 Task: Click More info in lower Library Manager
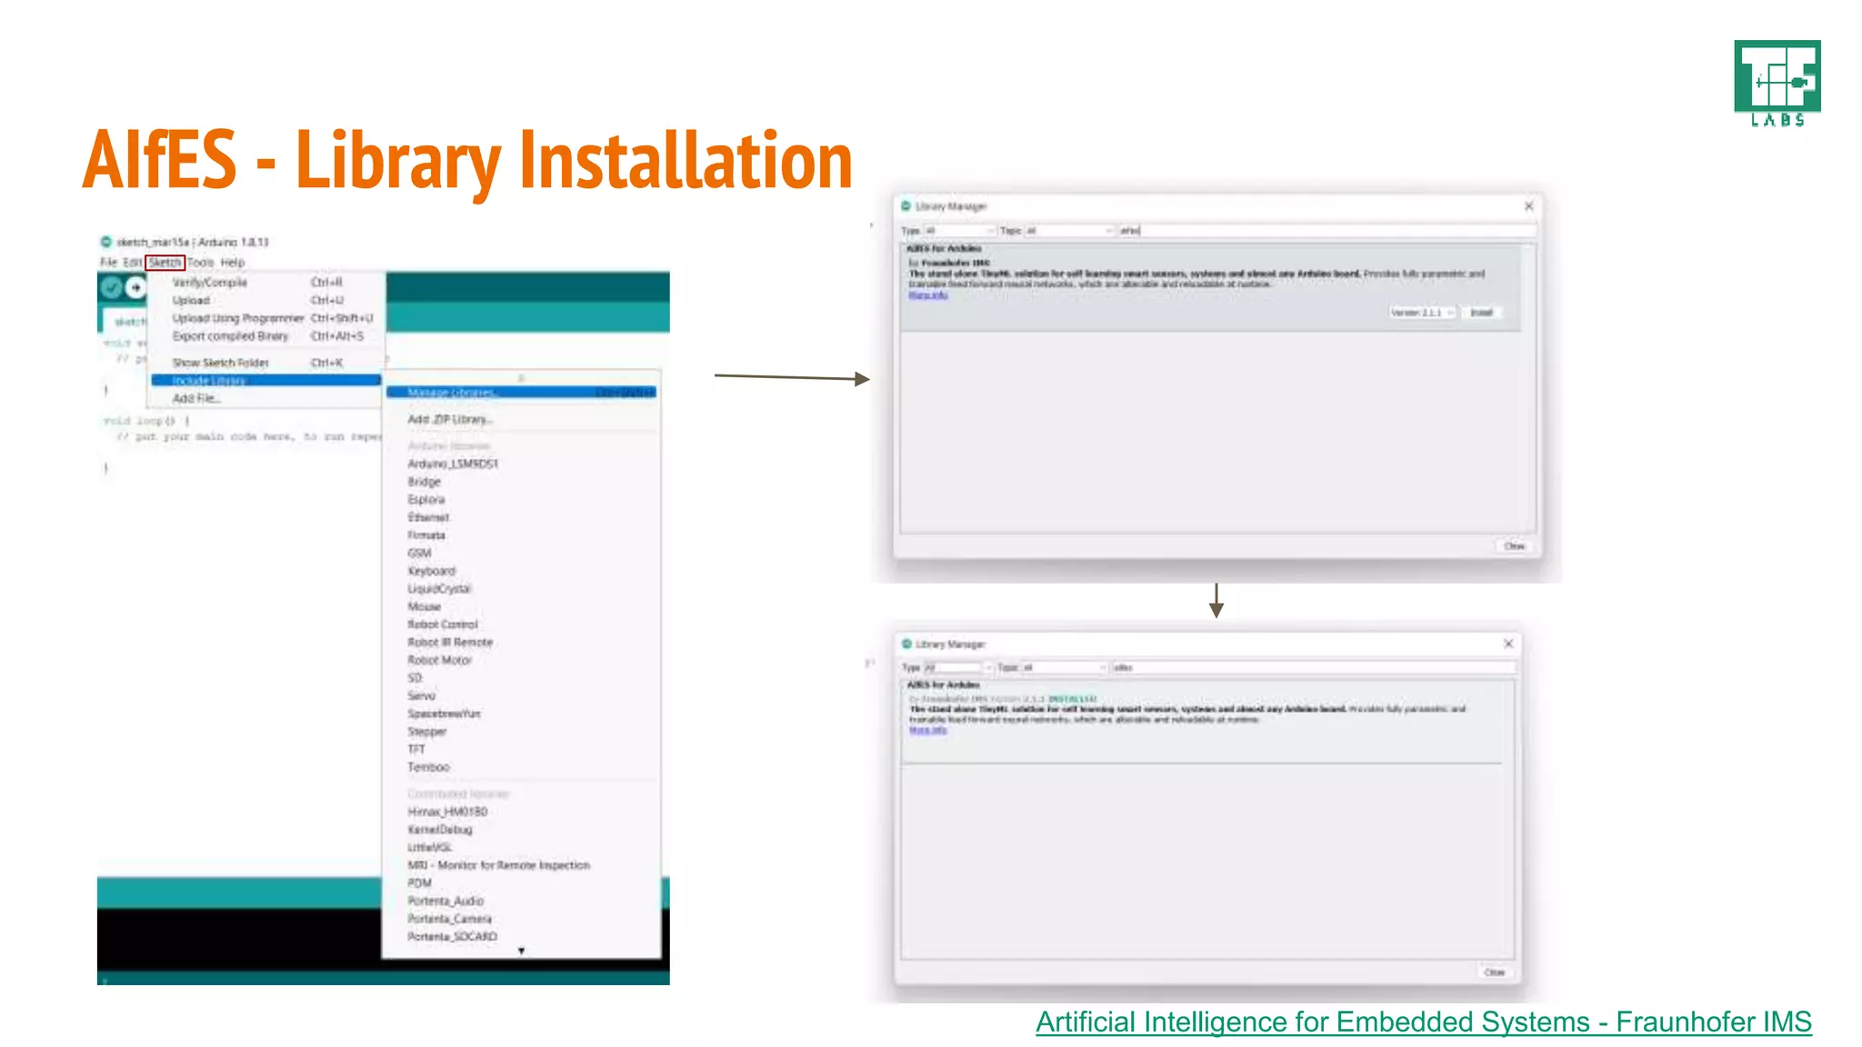click(x=928, y=731)
